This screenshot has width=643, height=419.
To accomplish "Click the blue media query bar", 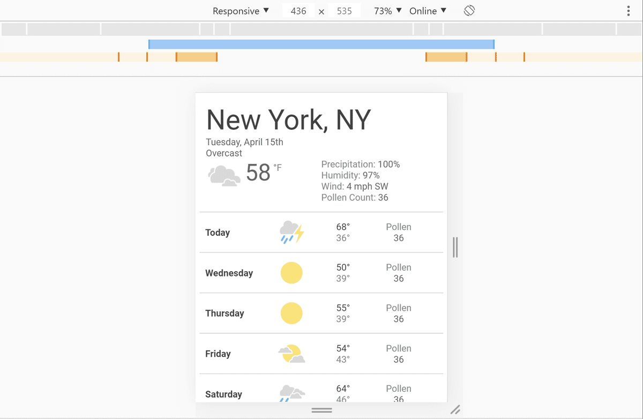I will (x=322, y=44).
